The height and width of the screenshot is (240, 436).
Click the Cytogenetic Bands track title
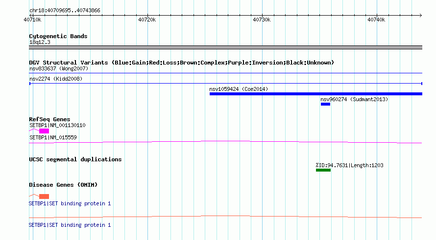(x=58, y=36)
